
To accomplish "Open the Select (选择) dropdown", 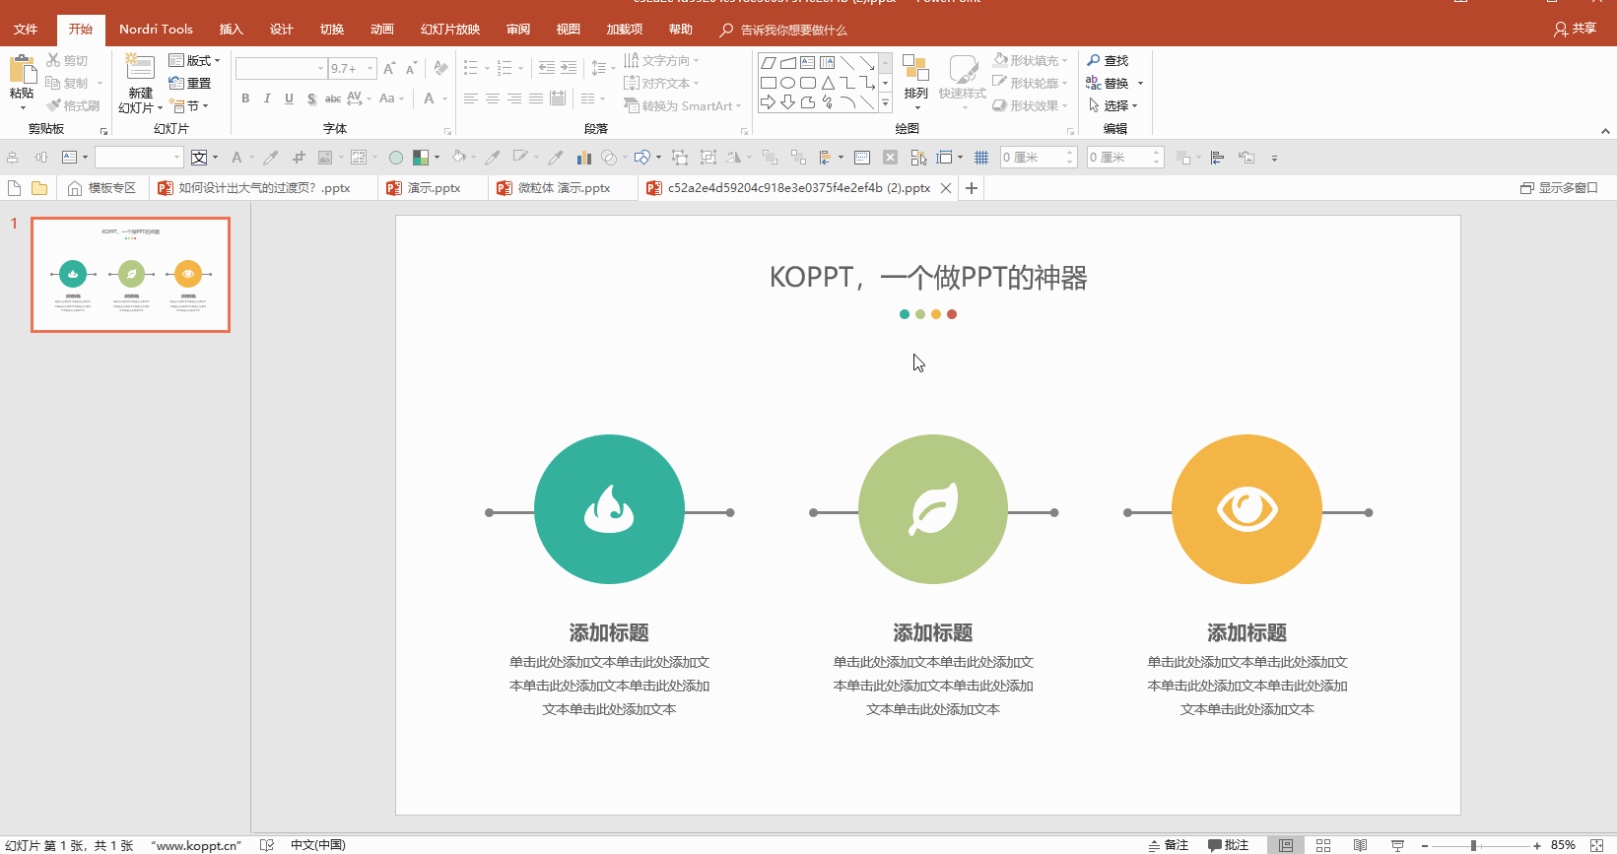I will (1112, 105).
